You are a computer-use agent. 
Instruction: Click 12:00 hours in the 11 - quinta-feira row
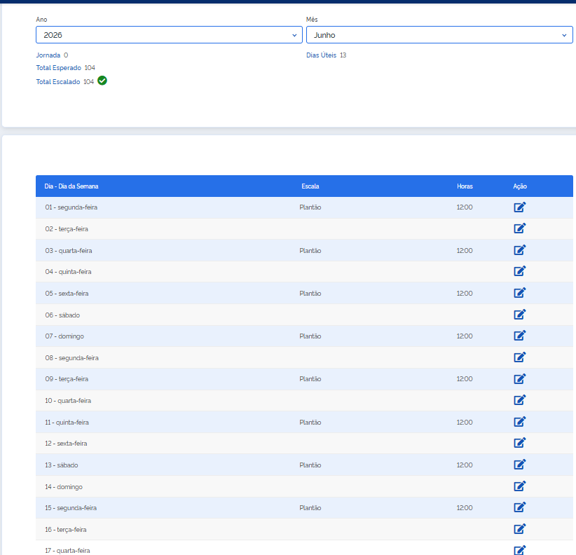point(465,423)
